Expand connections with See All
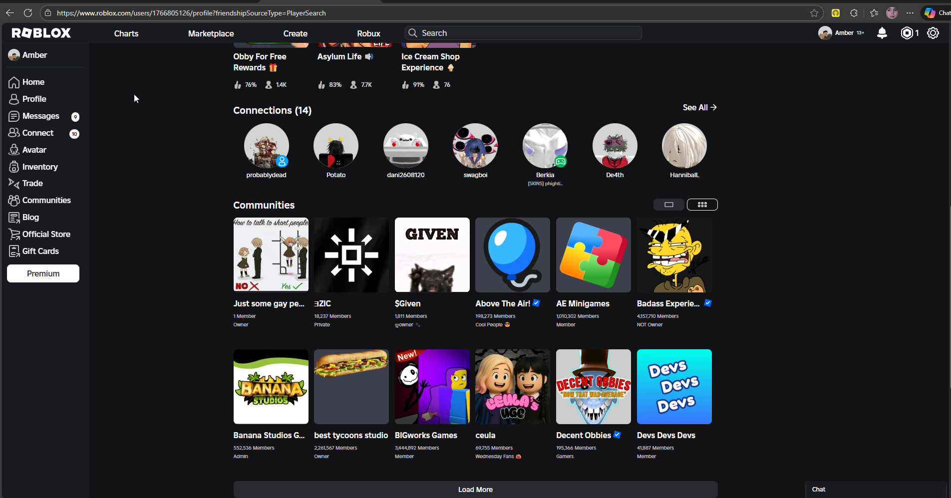951x498 pixels. tap(699, 107)
